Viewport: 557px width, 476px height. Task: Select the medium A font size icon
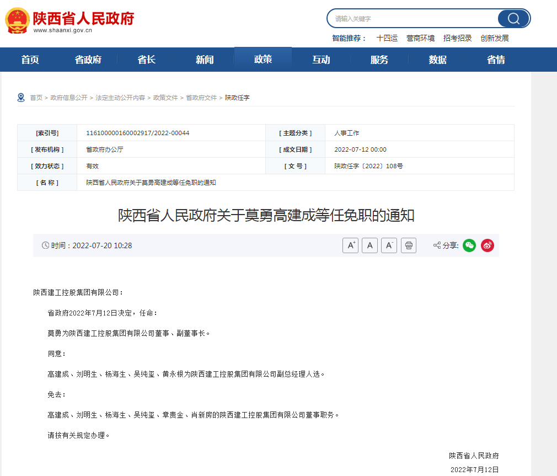(369, 245)
